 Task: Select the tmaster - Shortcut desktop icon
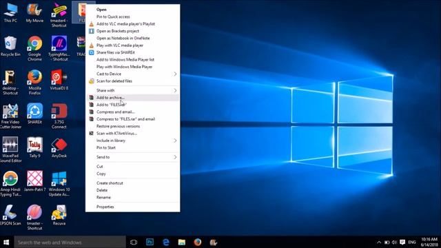click(34, 218)
